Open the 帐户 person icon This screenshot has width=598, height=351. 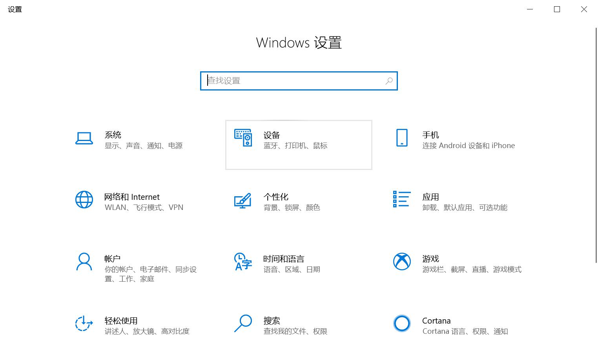click(84, 262)
